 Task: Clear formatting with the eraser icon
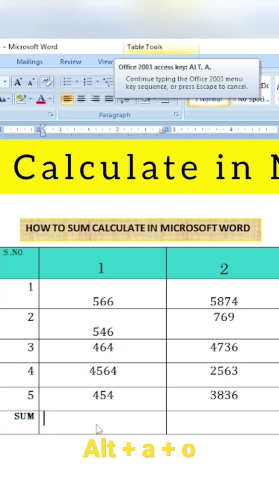click(x=46, y=82)
